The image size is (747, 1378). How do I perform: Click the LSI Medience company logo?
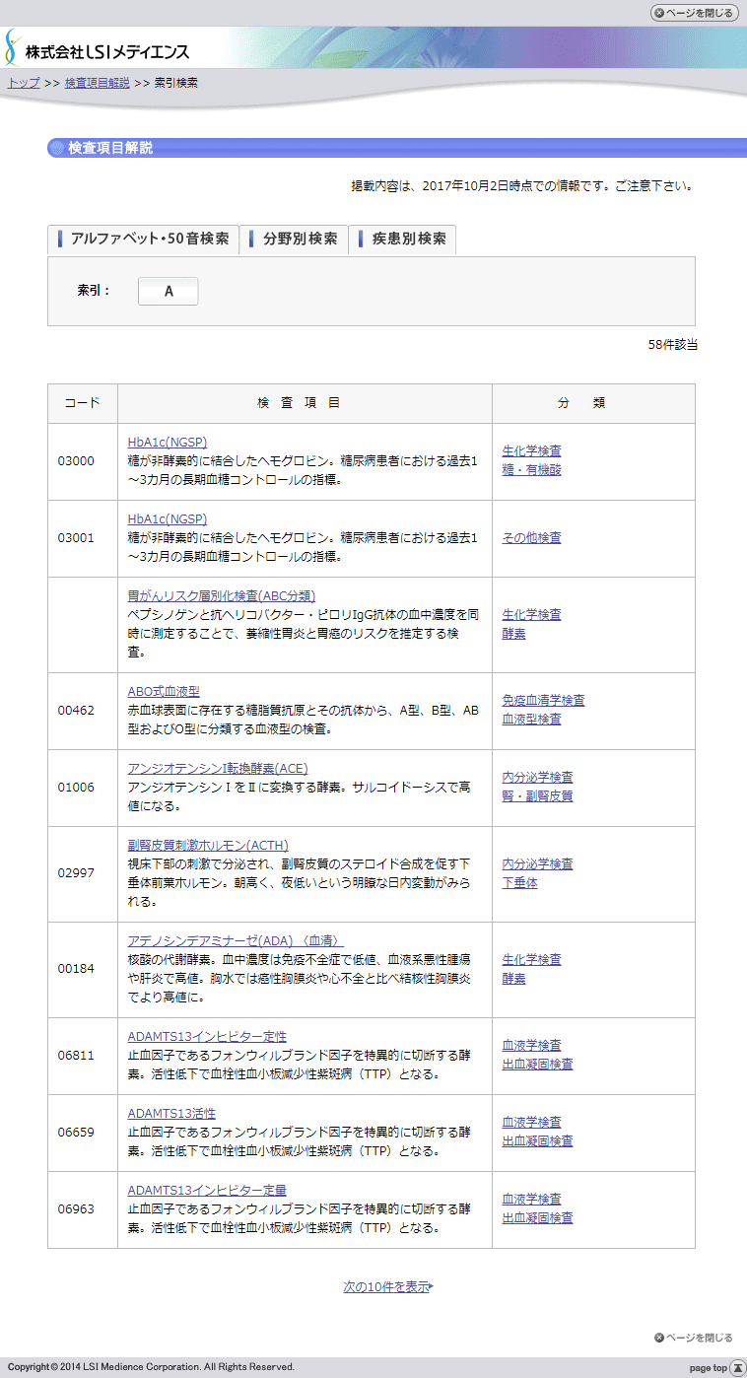(x=99, y=49)
